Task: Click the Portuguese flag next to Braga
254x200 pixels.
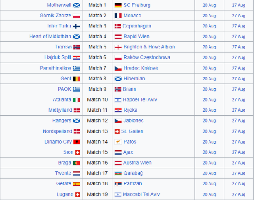Action: point(77,163)
